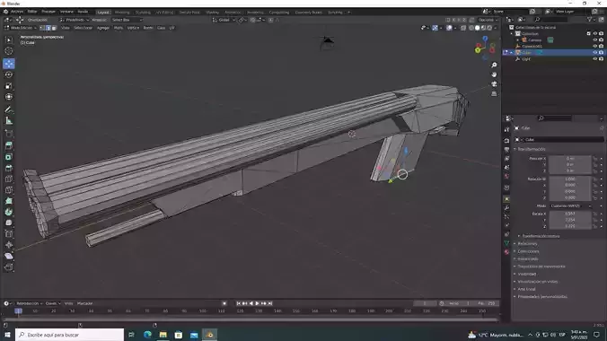Switch perspective/orthographic view icon
607x341 pixels.
point(494,93)
